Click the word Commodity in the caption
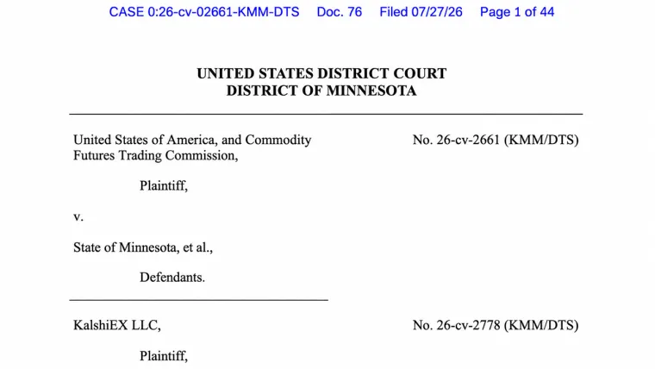Viewport: 655px width, 369px height. click(278, 140)
